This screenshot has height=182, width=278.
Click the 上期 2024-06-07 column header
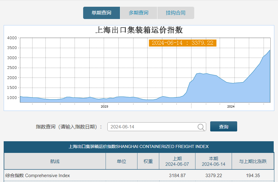coord(177,161)
